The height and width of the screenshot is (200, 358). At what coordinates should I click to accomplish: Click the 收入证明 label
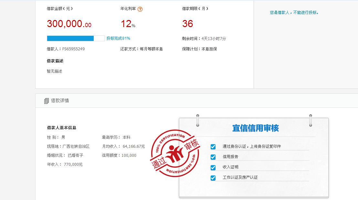pyautogui.click(x=230, y=167)
